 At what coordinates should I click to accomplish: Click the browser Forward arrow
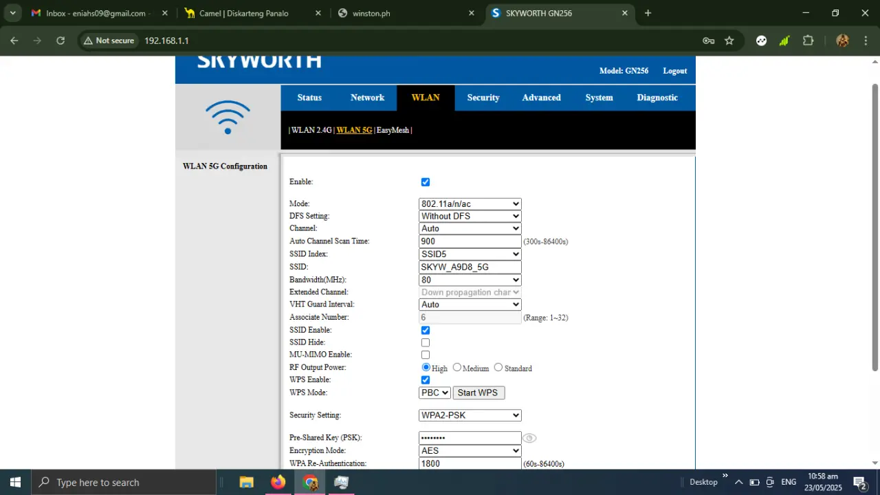tap(37, 41)
